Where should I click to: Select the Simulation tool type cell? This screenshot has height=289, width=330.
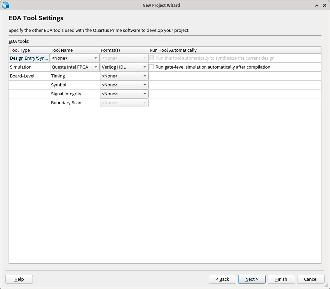(x=29, y=67)
